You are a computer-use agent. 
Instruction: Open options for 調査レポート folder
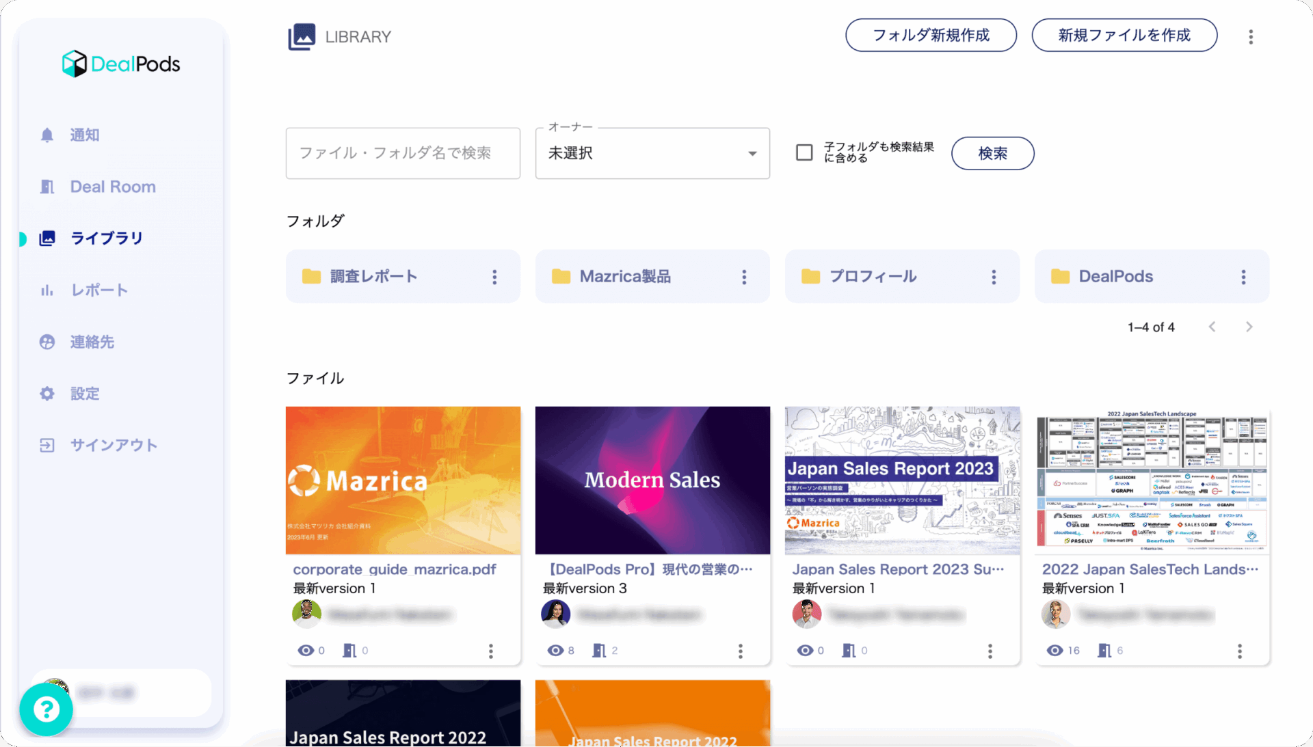click(x=494, y=277)
